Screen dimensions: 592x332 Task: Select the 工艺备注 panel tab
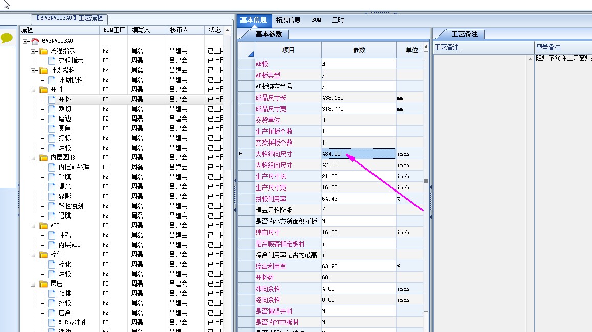[465, 34]
